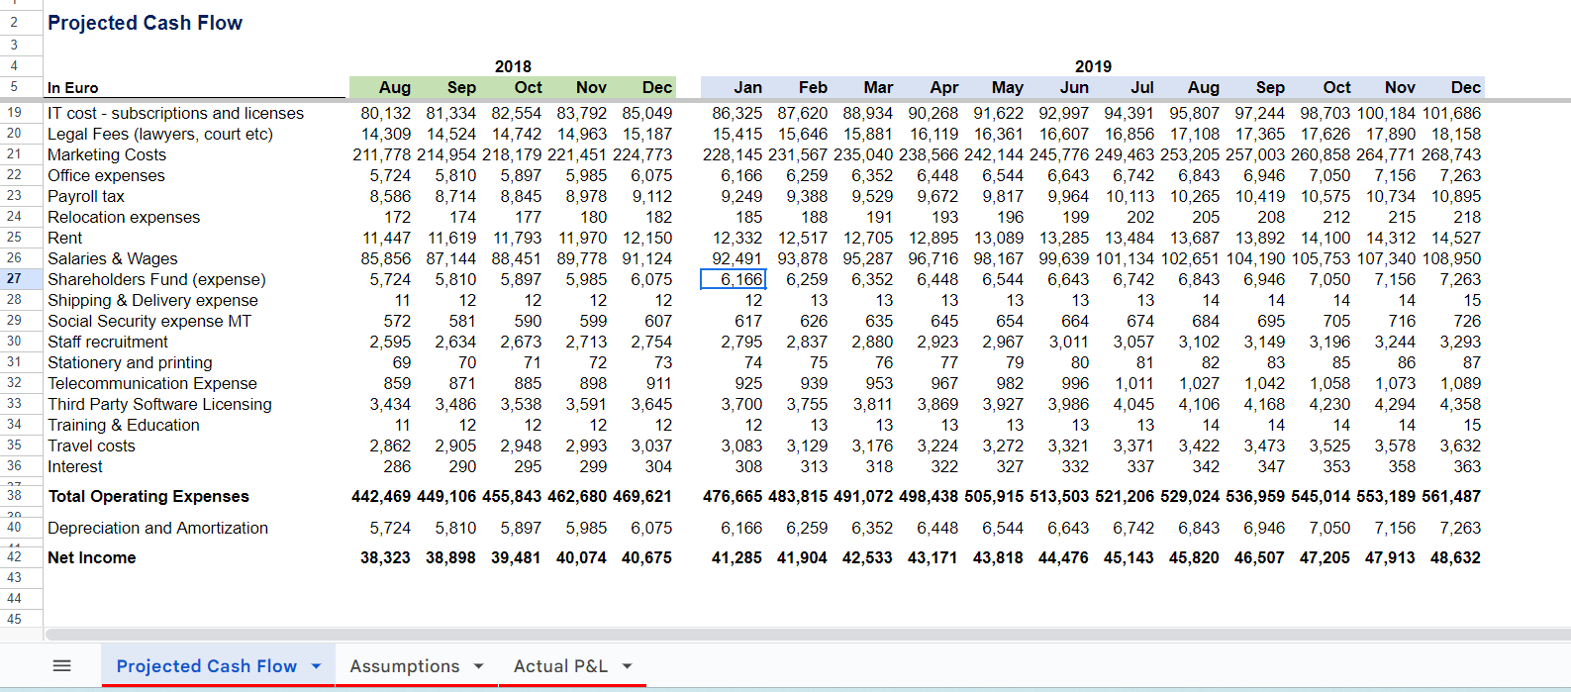Open Projected Cash Flow tab dropdown arrow
This screenshot has height=692, width=1571.
click(317, 666)
